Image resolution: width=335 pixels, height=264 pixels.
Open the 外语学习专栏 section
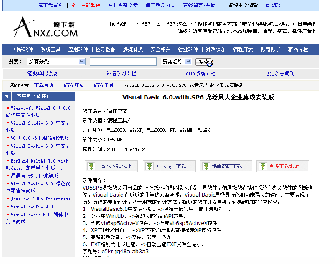click(121, 74)
